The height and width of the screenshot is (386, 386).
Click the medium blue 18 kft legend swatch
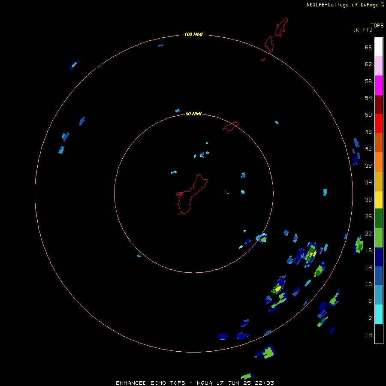(379, 276)
